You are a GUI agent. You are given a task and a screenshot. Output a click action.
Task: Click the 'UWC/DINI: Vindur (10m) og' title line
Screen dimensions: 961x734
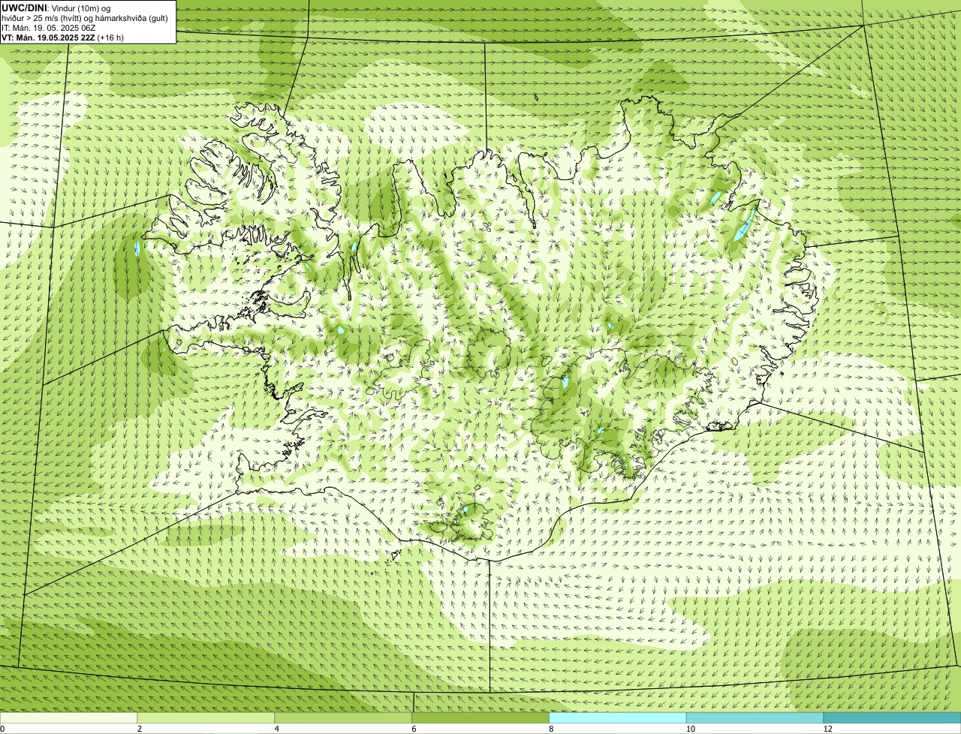(56, 8)
